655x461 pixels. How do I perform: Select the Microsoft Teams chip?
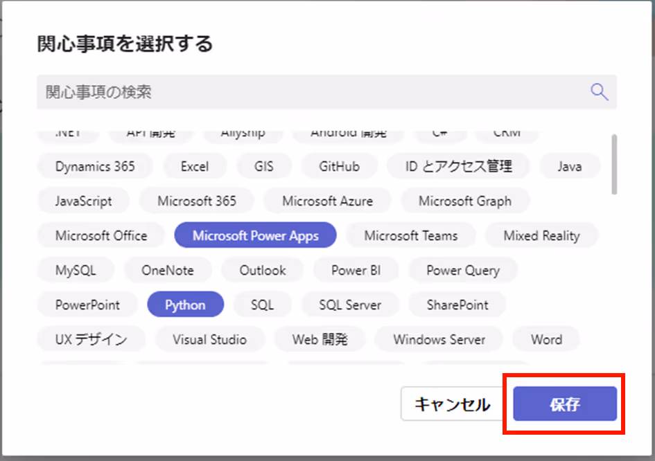[x=410, y=235]
